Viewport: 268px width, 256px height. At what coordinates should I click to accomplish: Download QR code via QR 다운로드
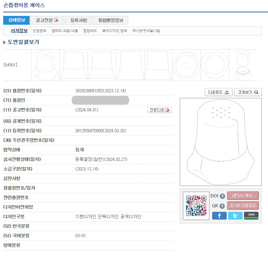[243, 205]
